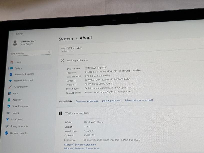Screen dimensions: 204x153
Task: Open Domain or workgroup link
Action: [87, 101]
